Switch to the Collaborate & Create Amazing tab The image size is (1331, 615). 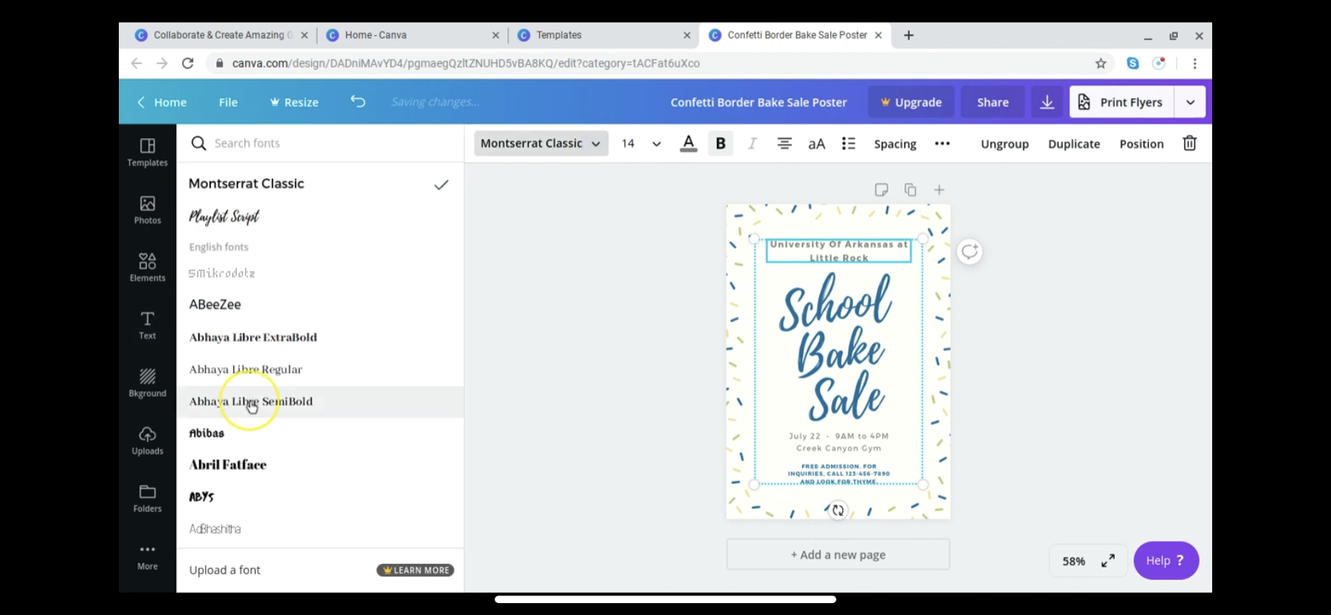pos(221,35)
